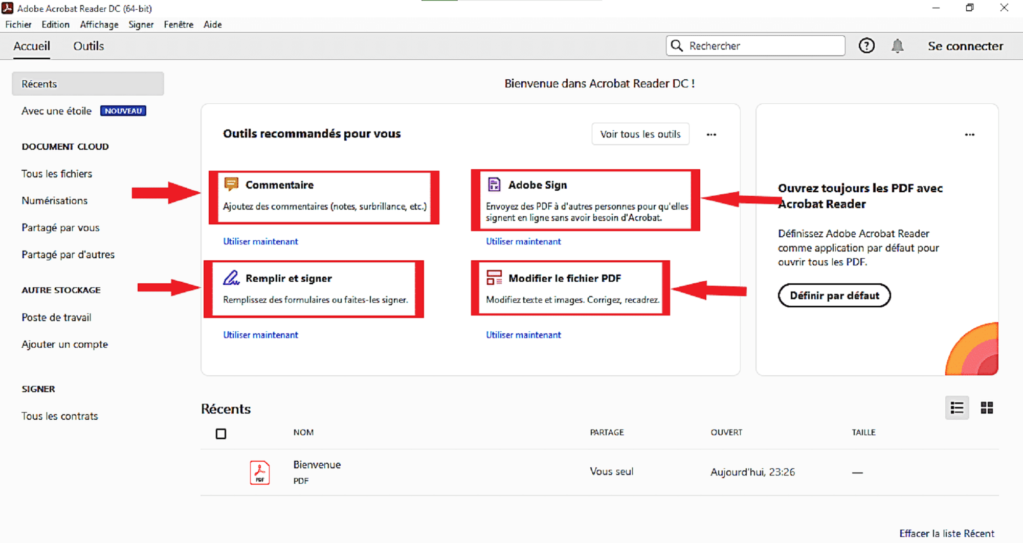Click the search magnifier icon
1023x543 pixels.
[x=677, y=46]
